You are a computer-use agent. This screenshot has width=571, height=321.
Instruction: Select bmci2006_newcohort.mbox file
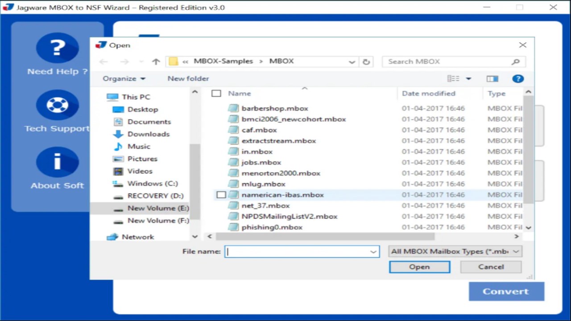[294, 119]
